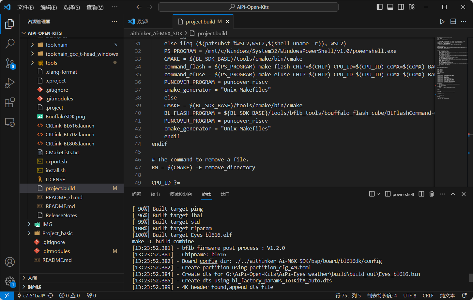
Task: Change UTF-8 file encoding
Action: click(x=410, y=295)
